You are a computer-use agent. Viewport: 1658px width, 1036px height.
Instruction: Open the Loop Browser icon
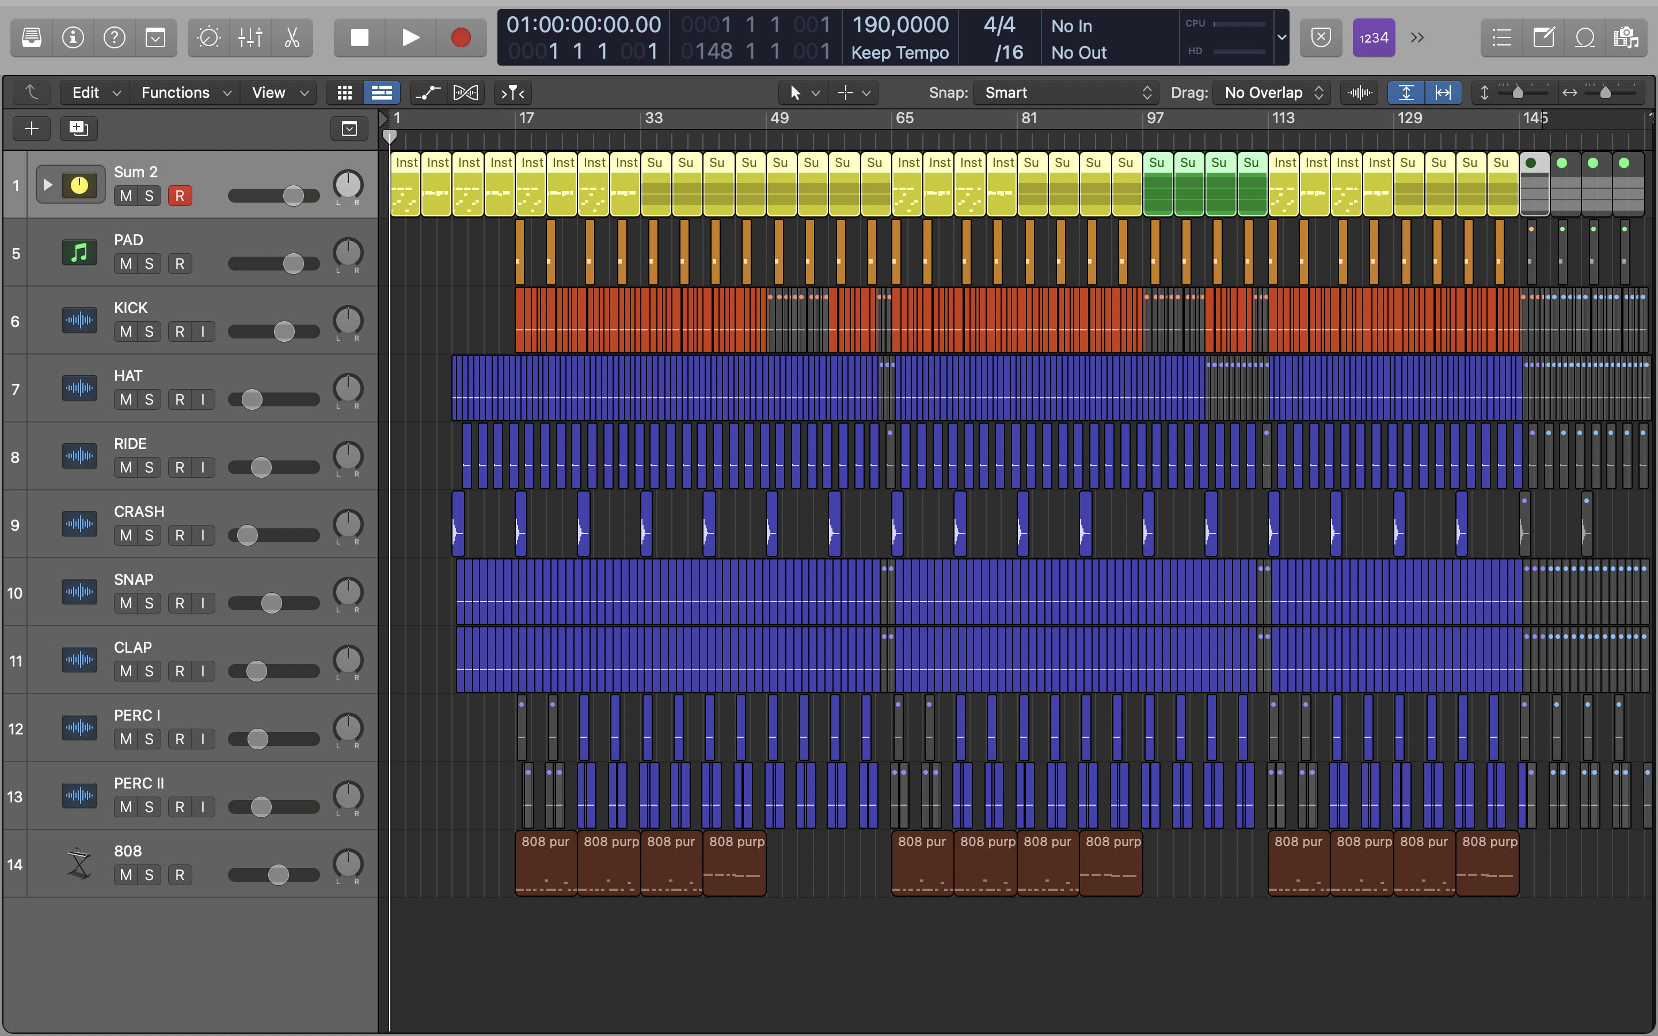tap(1585, 37)
